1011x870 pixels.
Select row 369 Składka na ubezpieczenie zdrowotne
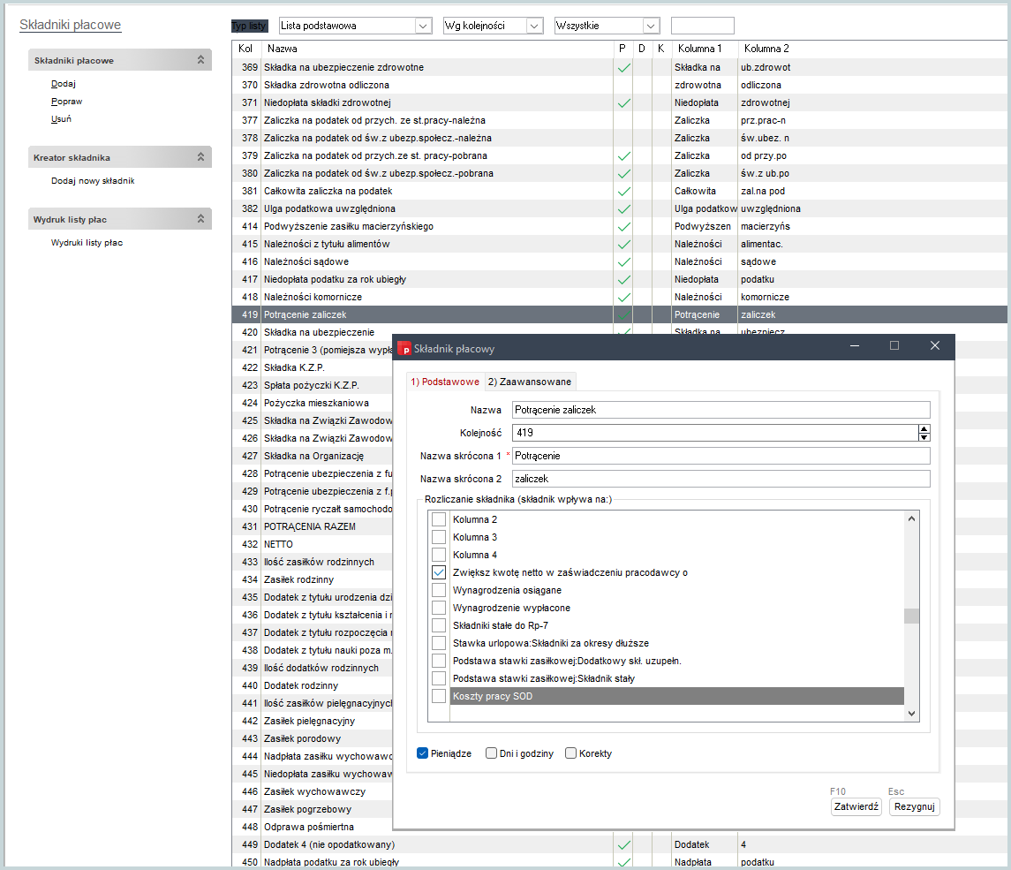619,67
